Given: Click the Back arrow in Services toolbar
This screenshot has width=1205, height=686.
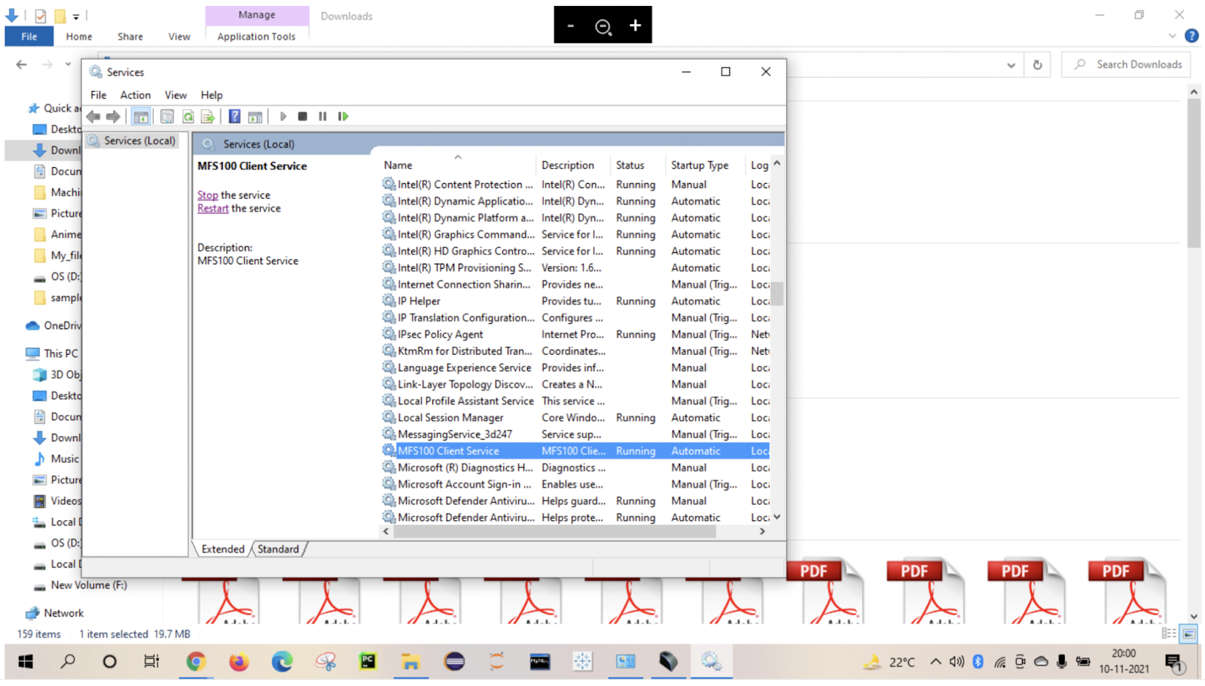Looking at the screenshot, I should click(93, 117).
